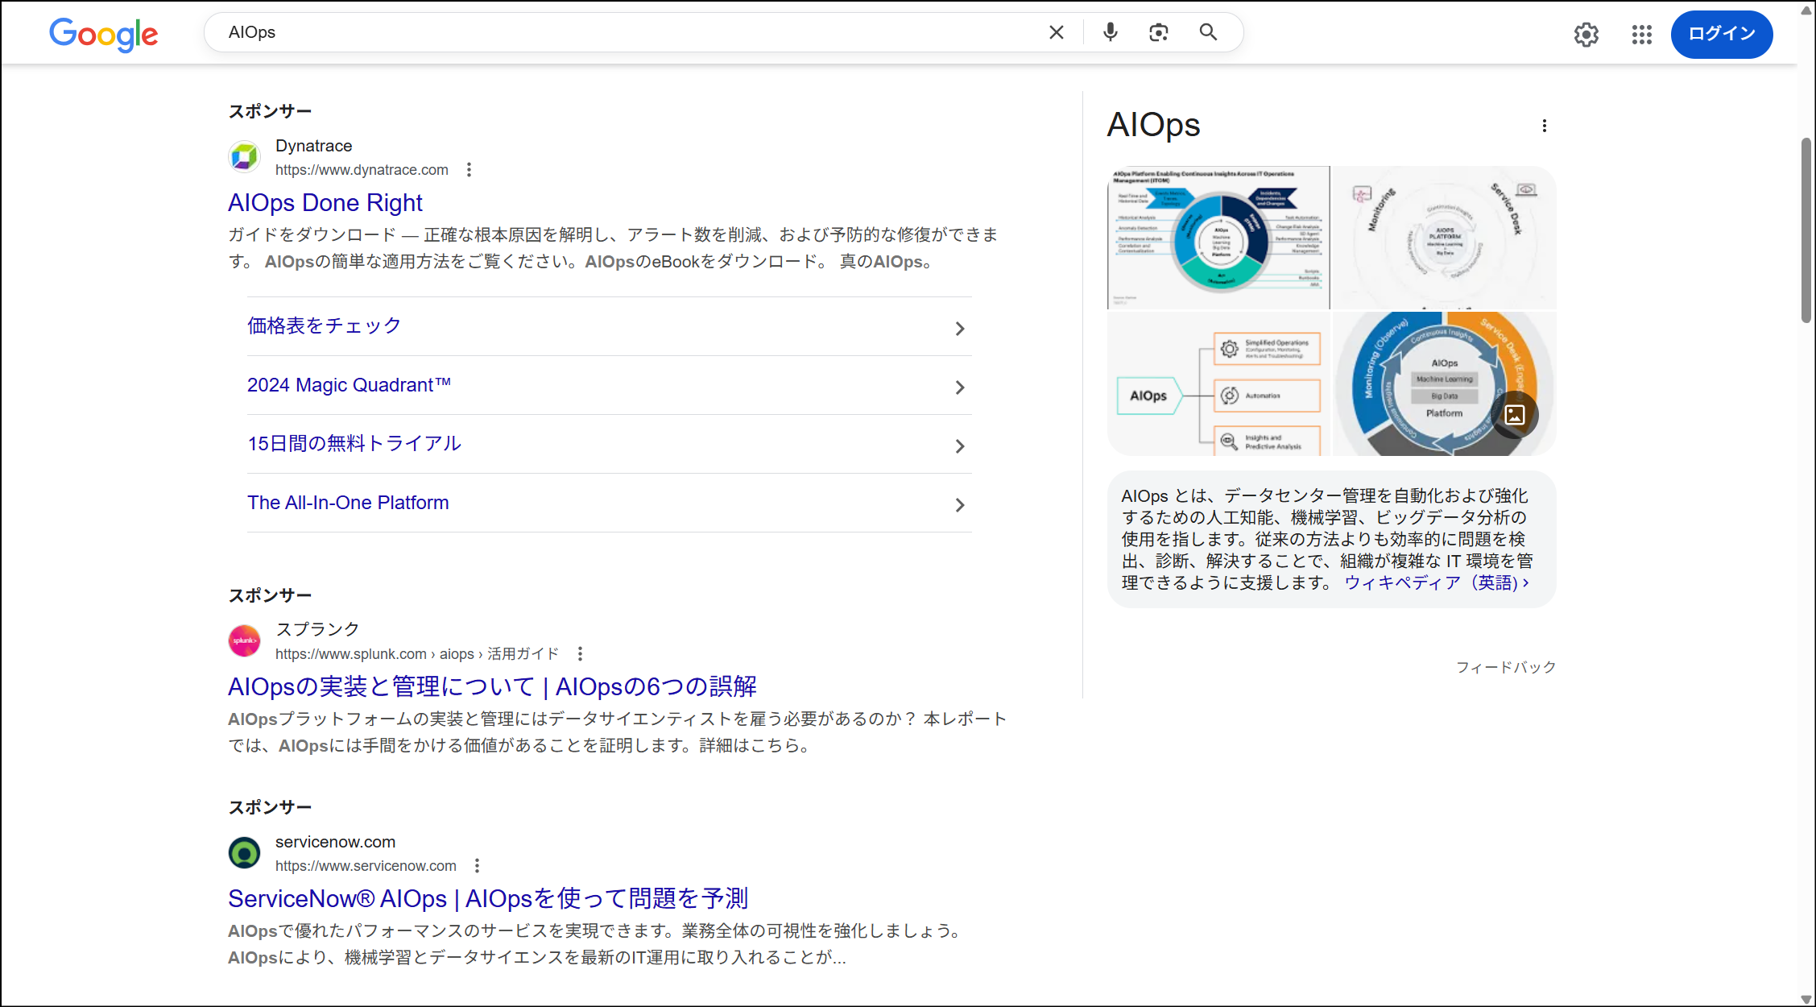The height and width of the screenshot is (1007, 1816).
Task: Open Google Lens image search
Action: point(1159,32)
